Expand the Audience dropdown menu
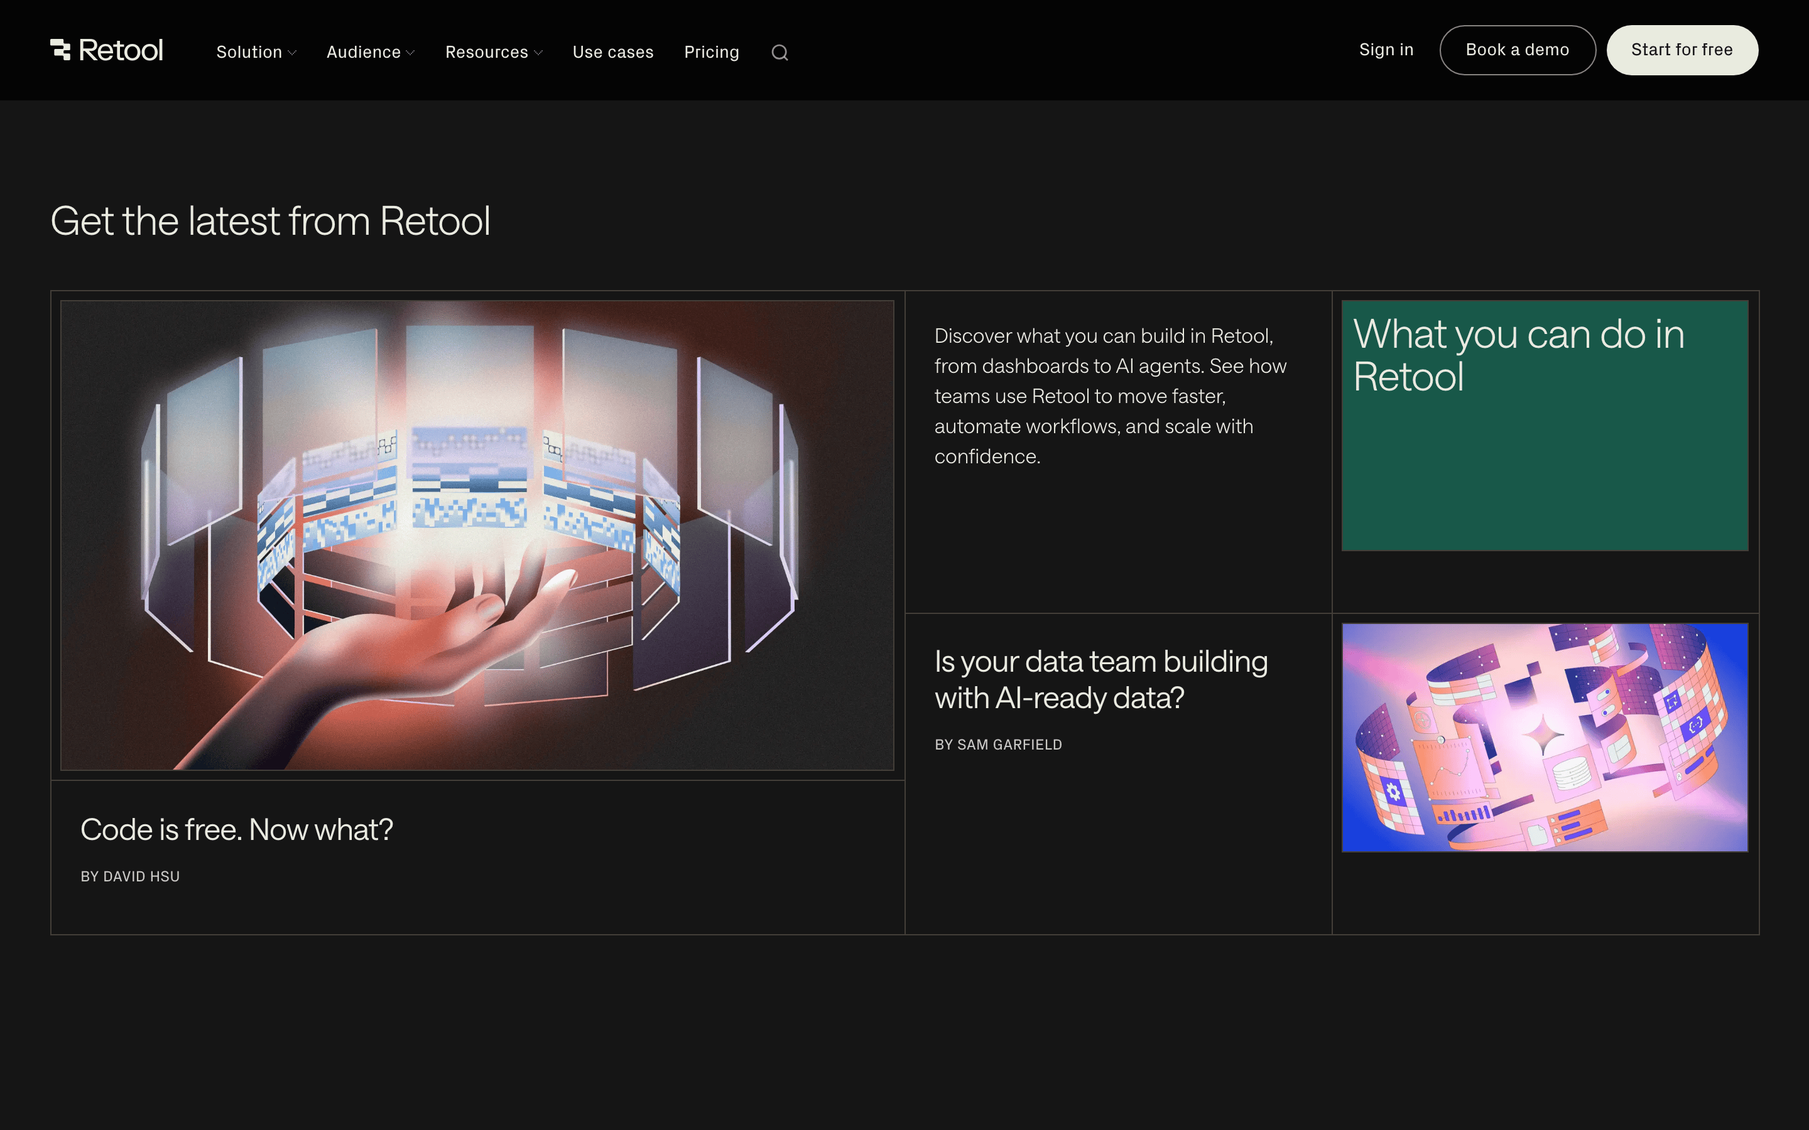This screenshot has width=1809, height=1130. (x=370, y=51)
